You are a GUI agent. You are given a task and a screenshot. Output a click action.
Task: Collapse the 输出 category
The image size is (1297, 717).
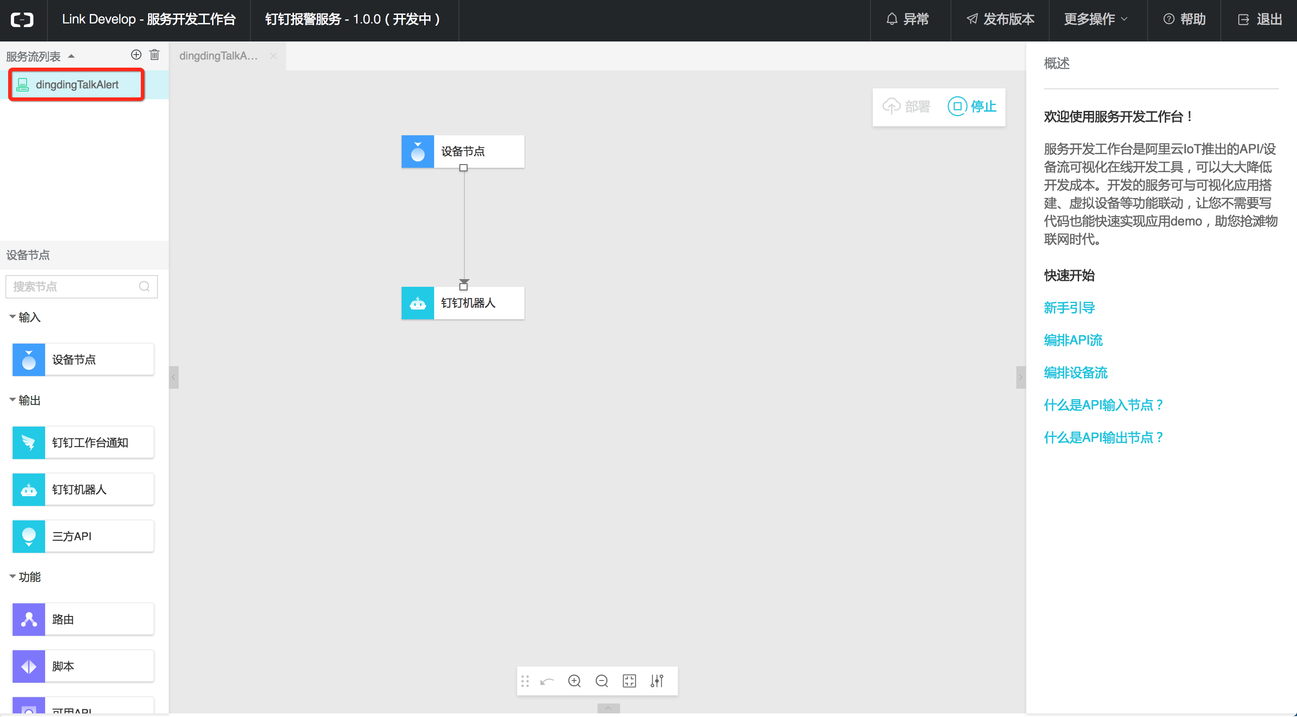(x=12, y=400)
